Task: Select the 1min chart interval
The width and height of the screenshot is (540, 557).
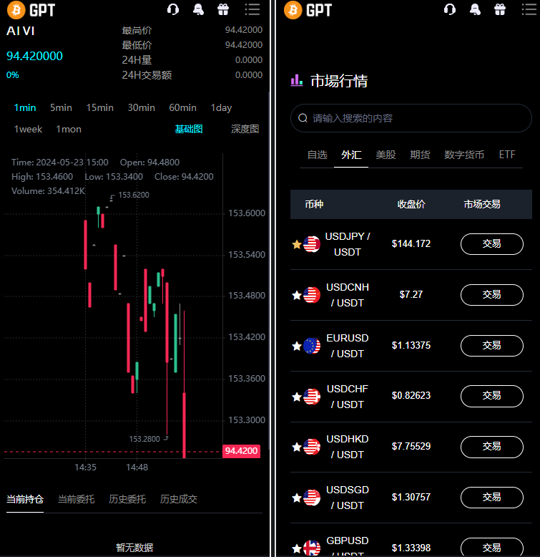Action: (25, 107)
